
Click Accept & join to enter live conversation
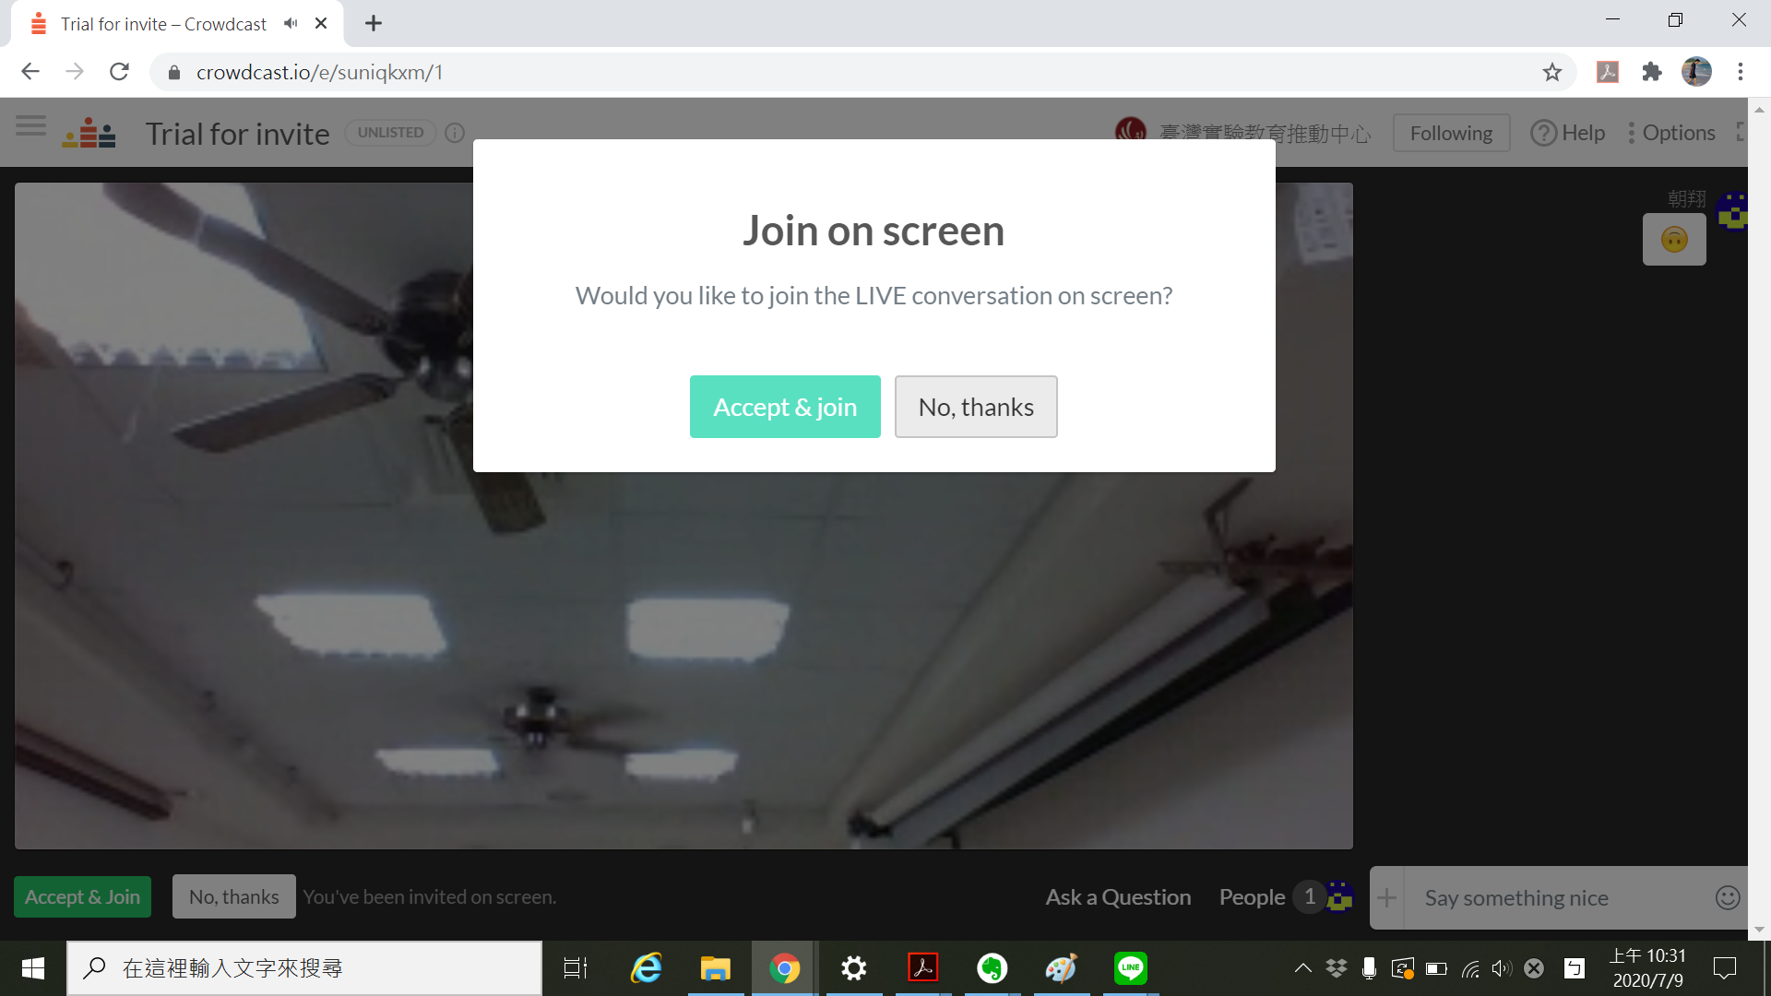coord(785,405)
